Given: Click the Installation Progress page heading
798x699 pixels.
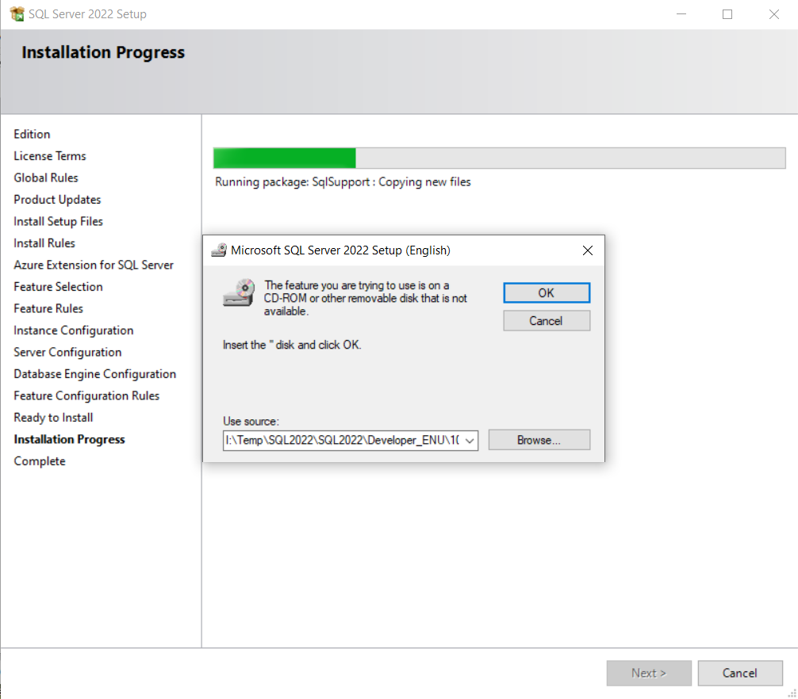Looking at the screenshot, I should [103, 52].
